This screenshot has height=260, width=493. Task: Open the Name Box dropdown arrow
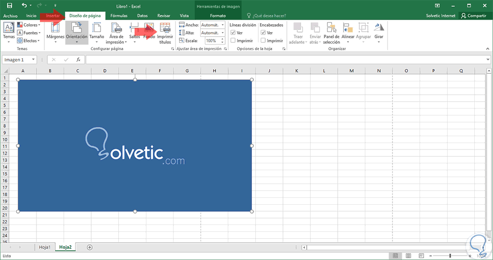tap(33, 60)
